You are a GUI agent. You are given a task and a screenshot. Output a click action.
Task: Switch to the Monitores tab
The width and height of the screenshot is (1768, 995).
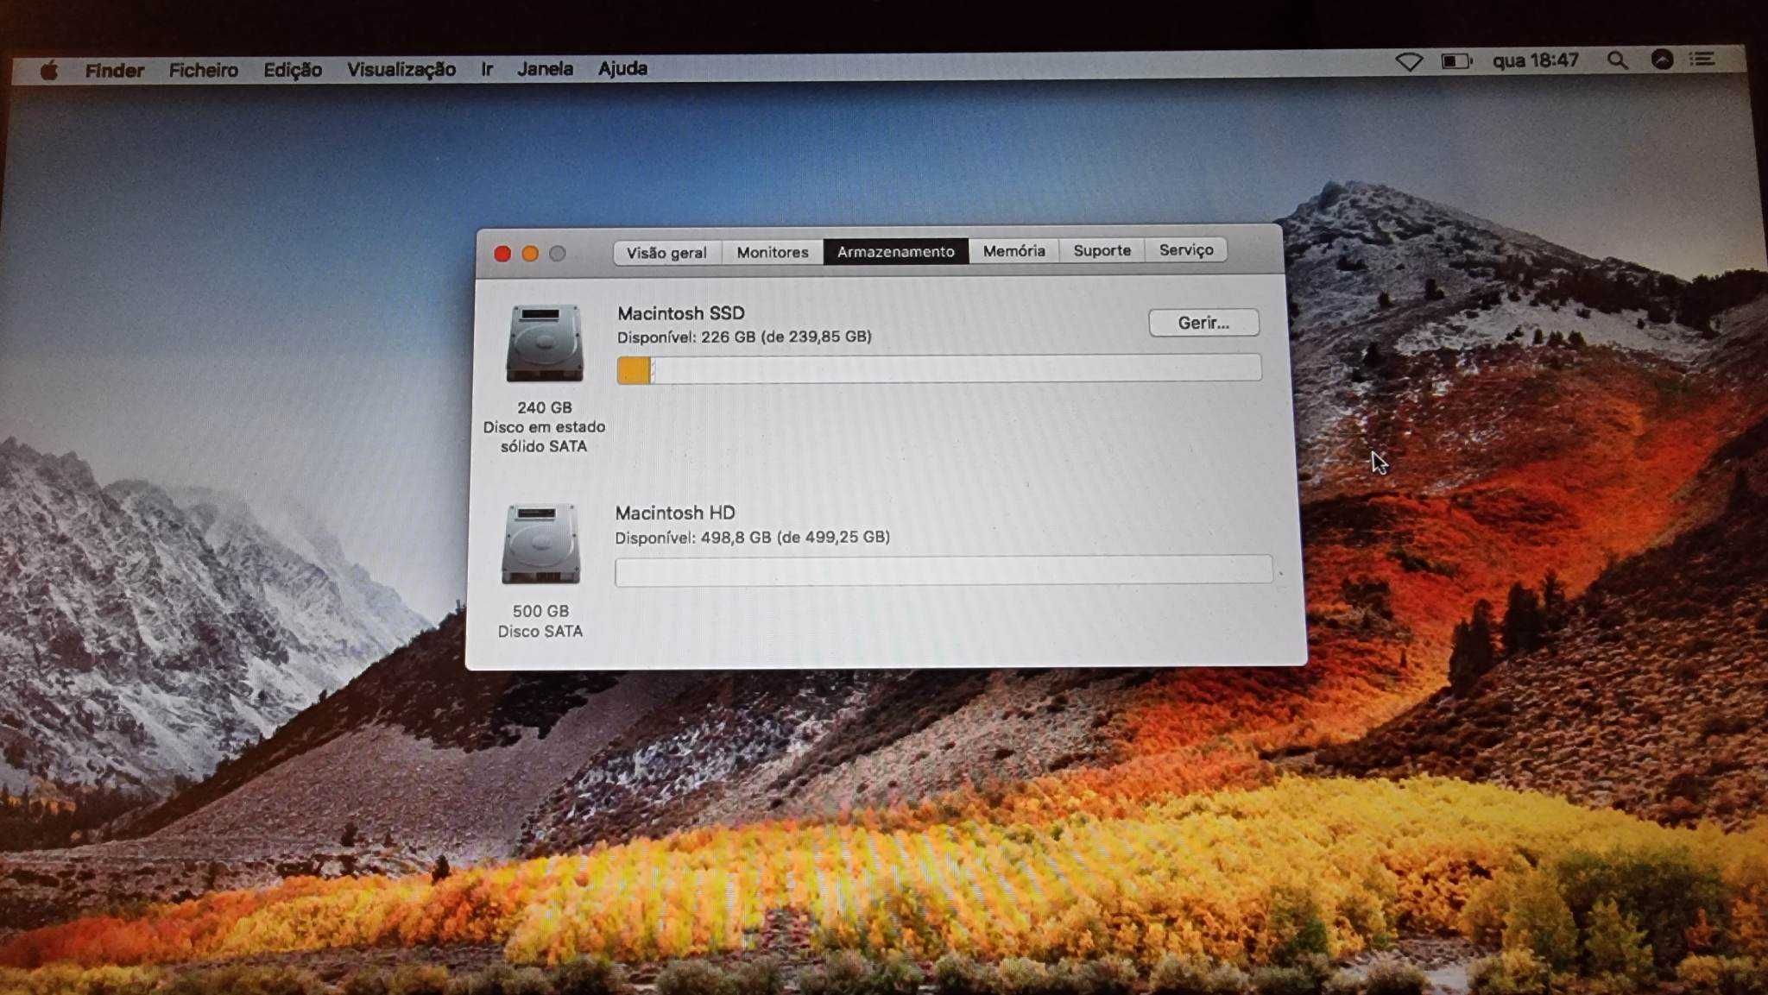[x=773, y=252]
